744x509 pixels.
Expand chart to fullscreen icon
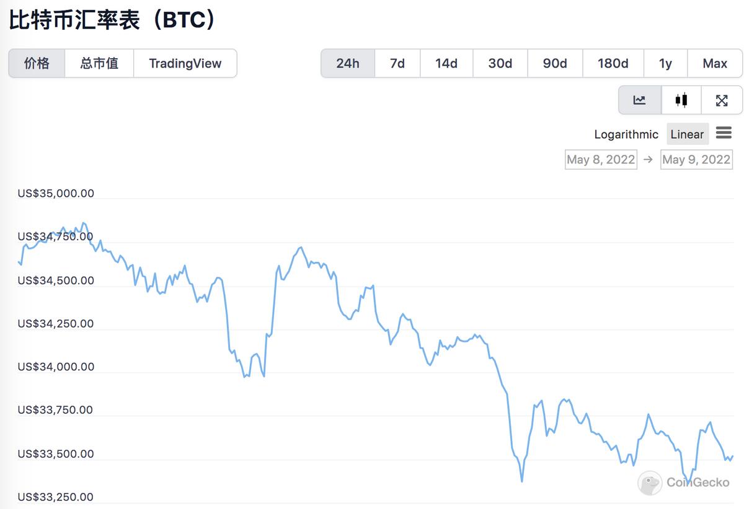722,100
